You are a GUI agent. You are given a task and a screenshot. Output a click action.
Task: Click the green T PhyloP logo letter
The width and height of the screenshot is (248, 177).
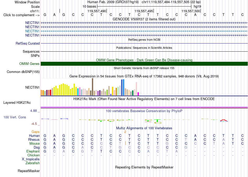tap(157, 120)
